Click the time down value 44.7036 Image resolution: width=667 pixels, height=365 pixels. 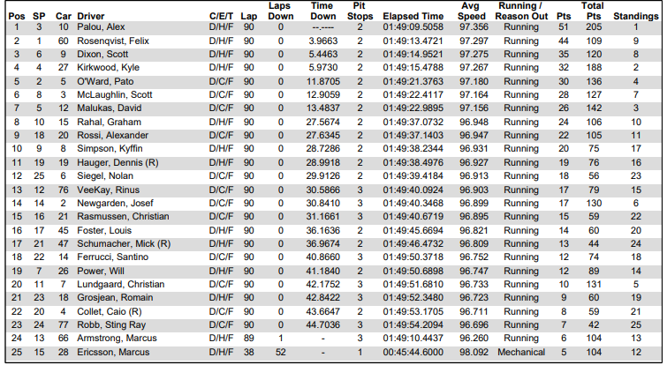[322, 324]
